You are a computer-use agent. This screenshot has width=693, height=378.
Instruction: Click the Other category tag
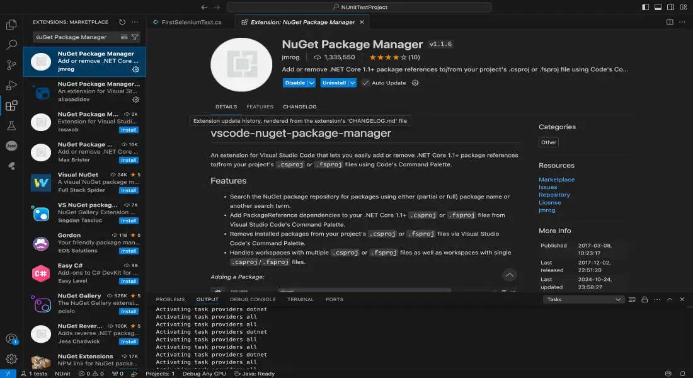tap(549, 142)
